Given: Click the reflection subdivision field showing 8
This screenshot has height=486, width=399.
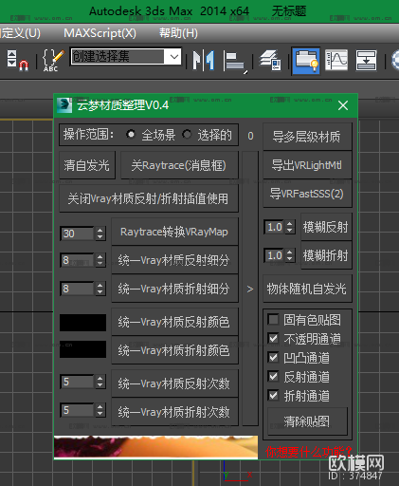Looking at the screenshot, I should [77, 260].
